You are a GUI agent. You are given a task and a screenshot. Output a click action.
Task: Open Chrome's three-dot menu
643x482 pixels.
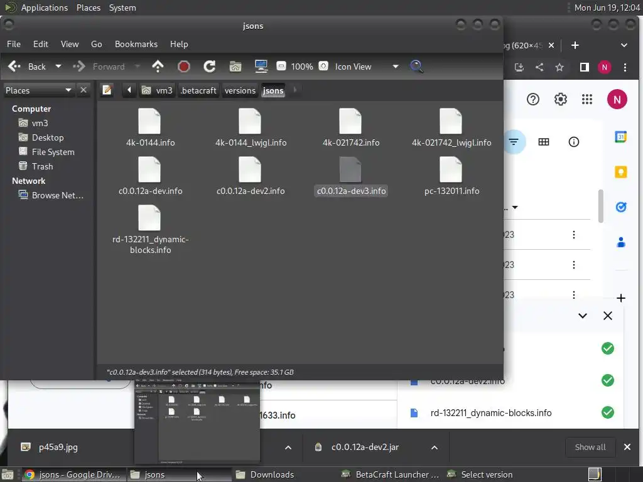pos(625,67)
